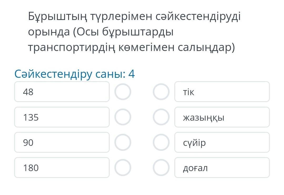Select the circle next to 135
The image size is (284, 195).
[123, 117]
